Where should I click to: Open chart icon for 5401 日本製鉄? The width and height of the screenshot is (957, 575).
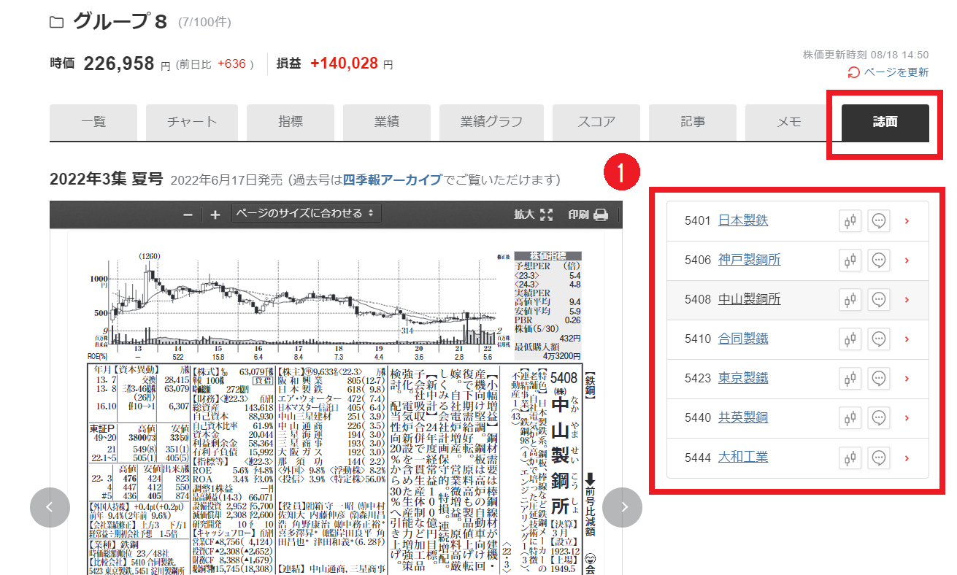pos(850,221)
